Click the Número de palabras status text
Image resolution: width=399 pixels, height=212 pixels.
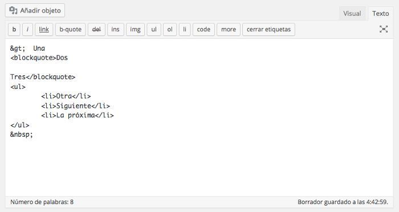[x=42, y=202]
